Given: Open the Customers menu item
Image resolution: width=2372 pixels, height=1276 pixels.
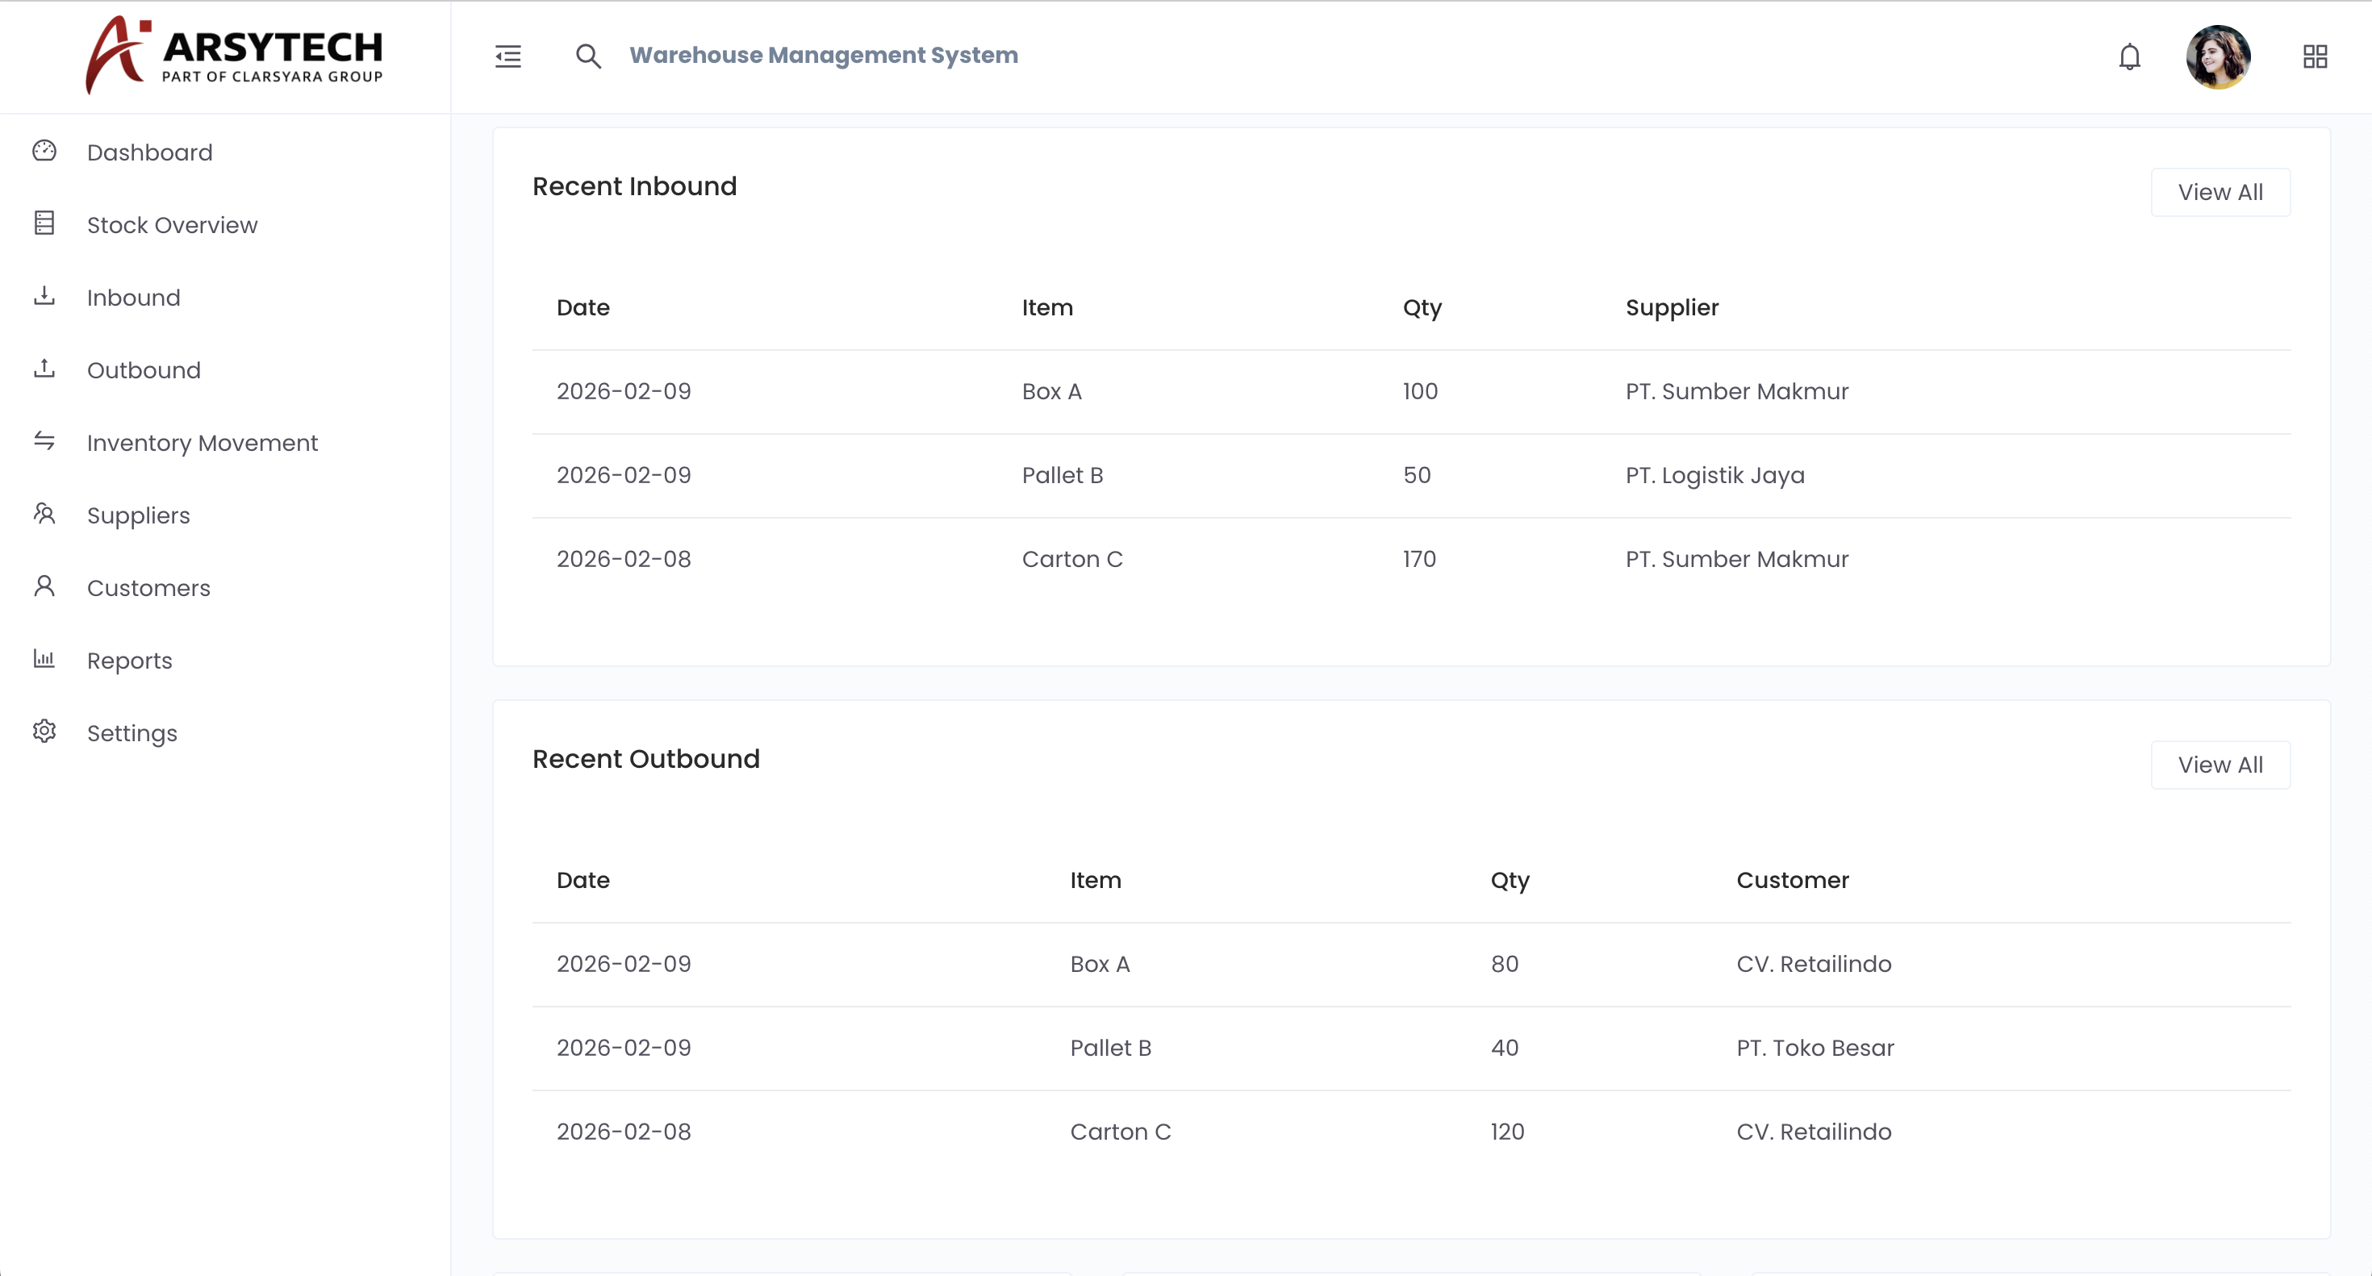Looking at the screenshot, I should [148, 588].
